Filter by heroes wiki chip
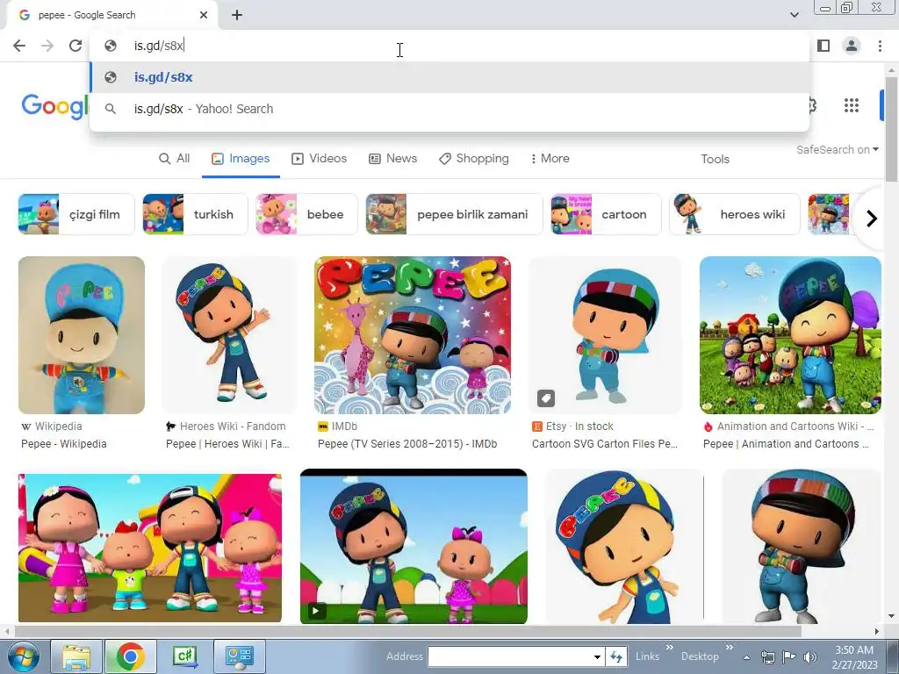The image size is (899, 674). (735, 214)
